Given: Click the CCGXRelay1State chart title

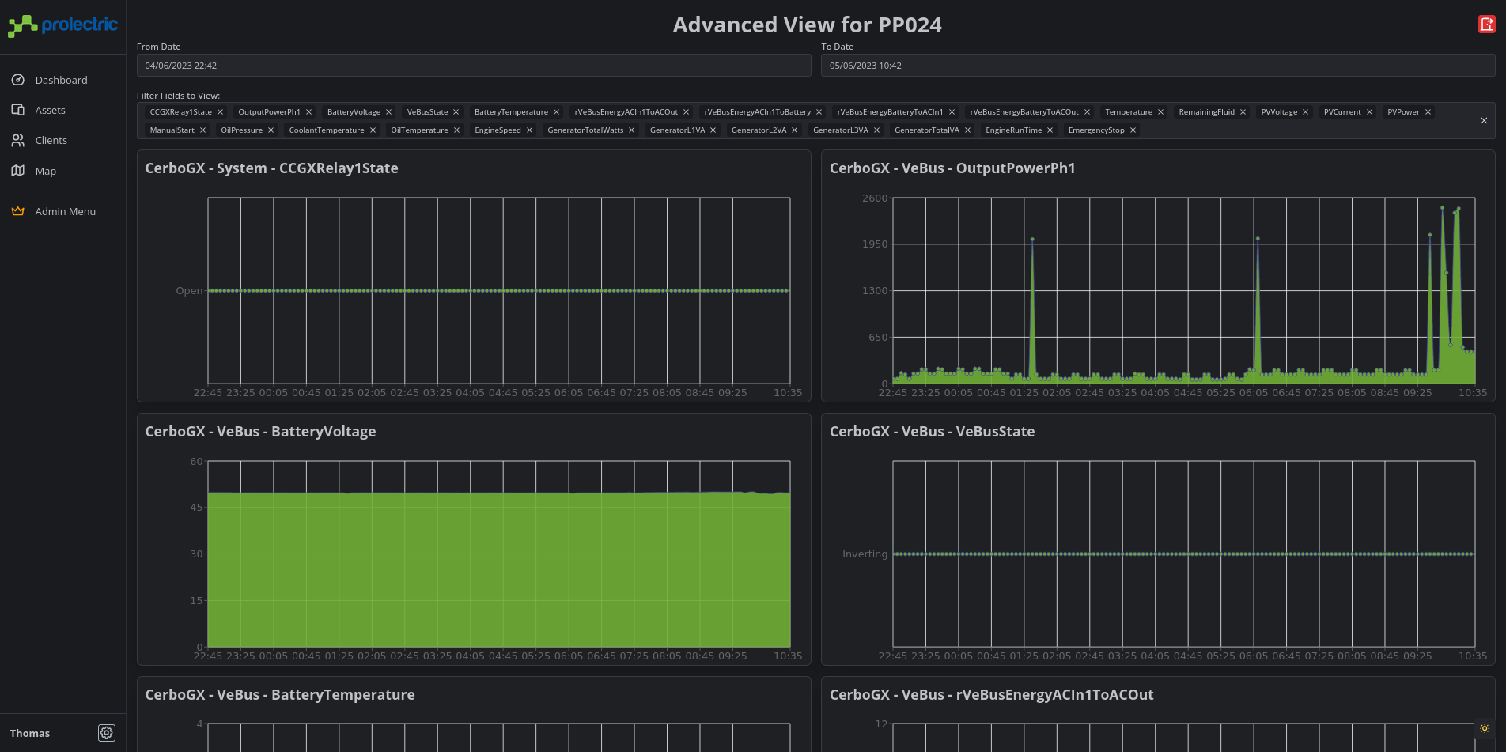Looking at the screenshot, I should pos(271,168).
